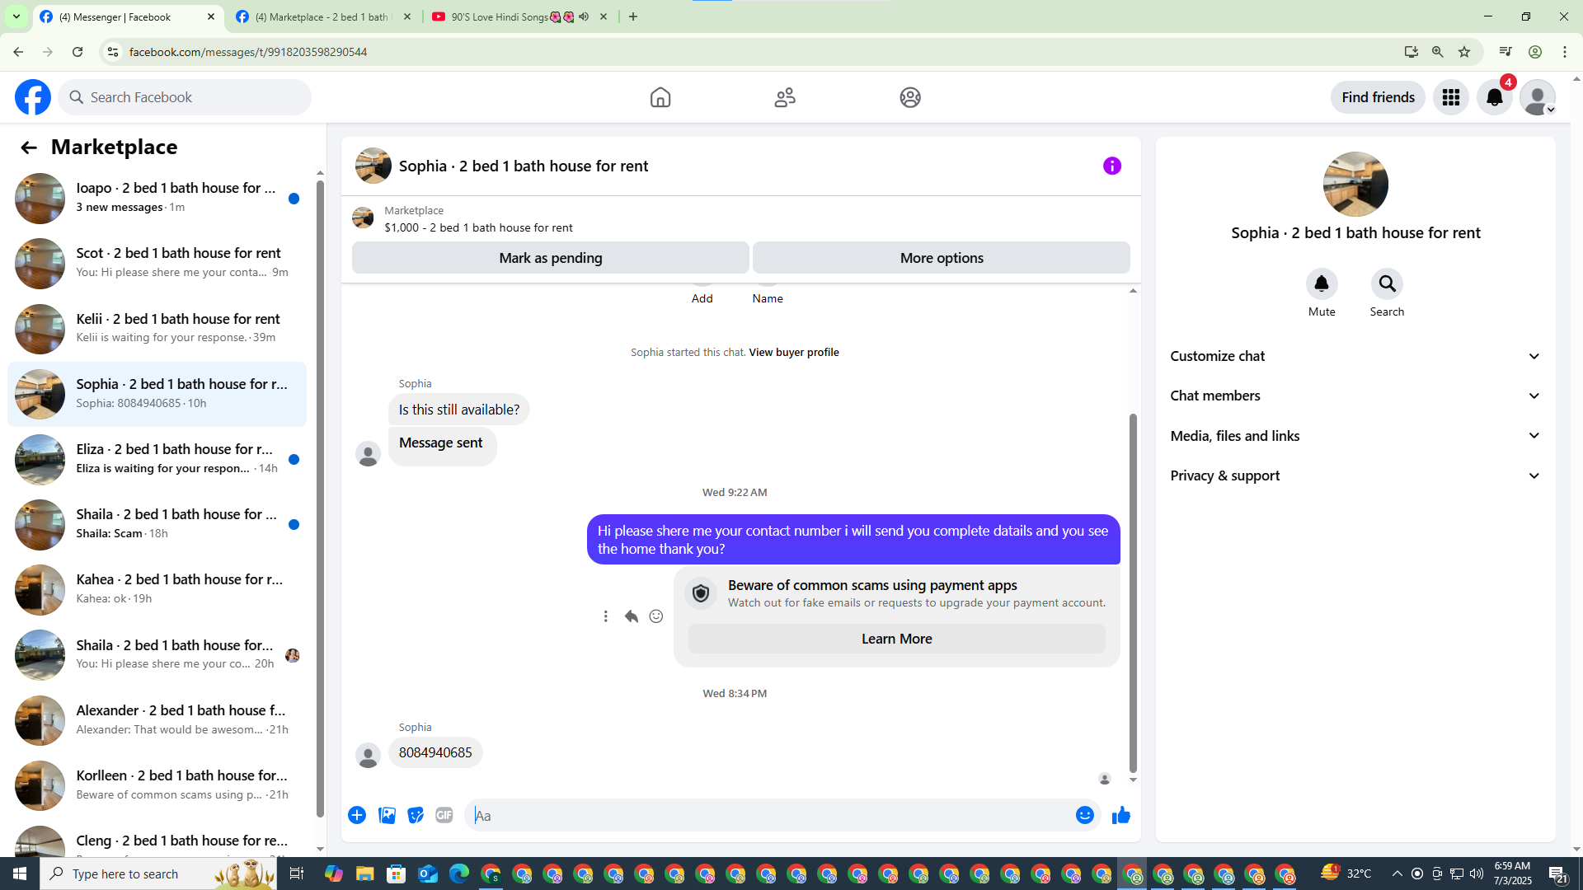The height and width of the screenshot is (890, 1583).
Task: Open the conversation information icon
Action: tap(1111, 166)
